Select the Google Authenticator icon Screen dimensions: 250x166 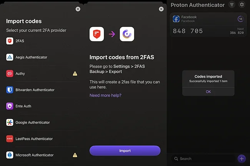click(x=10, y=122)
